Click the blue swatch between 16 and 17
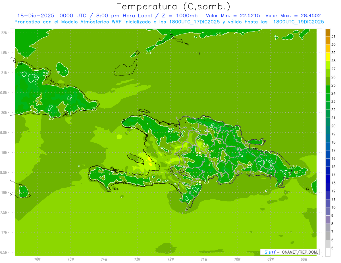The height and width of the screenshot is (263, 341). coord(328,154)
